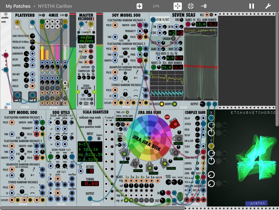Click the DECAY knob on Plateverb
Screen dimensions: 279x210
pos(26,59)
